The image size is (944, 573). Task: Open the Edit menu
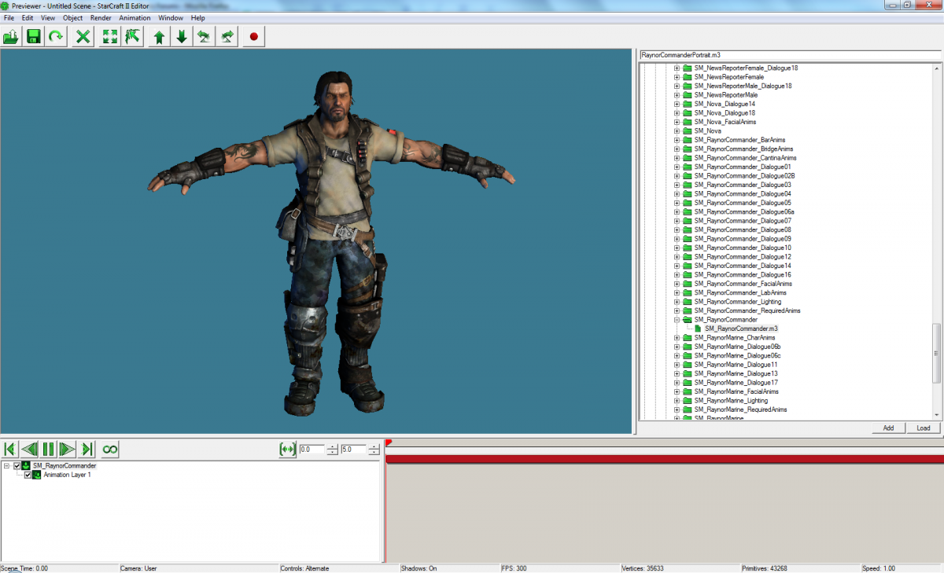click(x=28, y=17)
